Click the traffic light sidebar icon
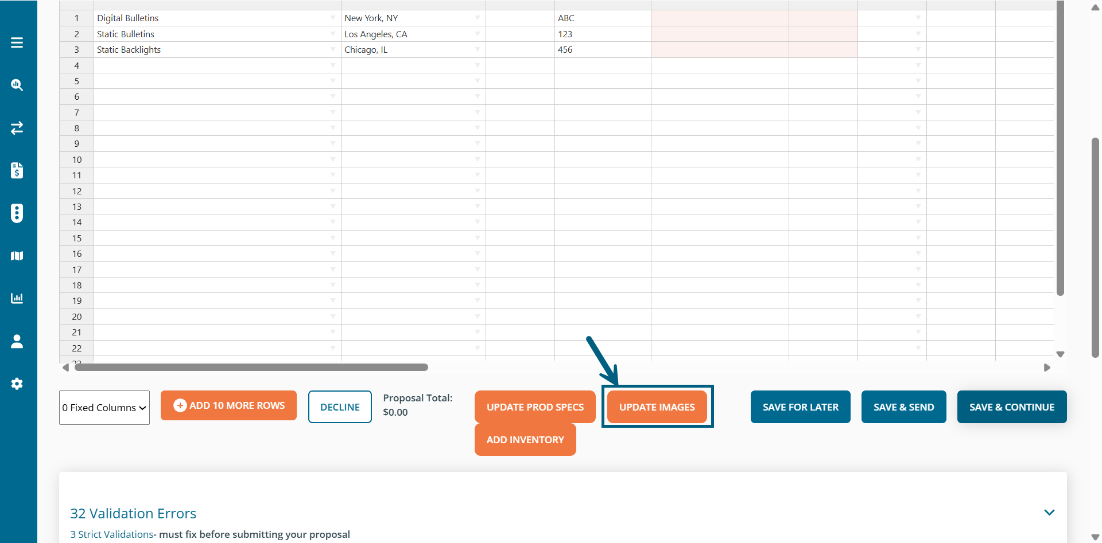Image resolution: width=1102 pixels, height=543 pixels. tap(17, 213)
